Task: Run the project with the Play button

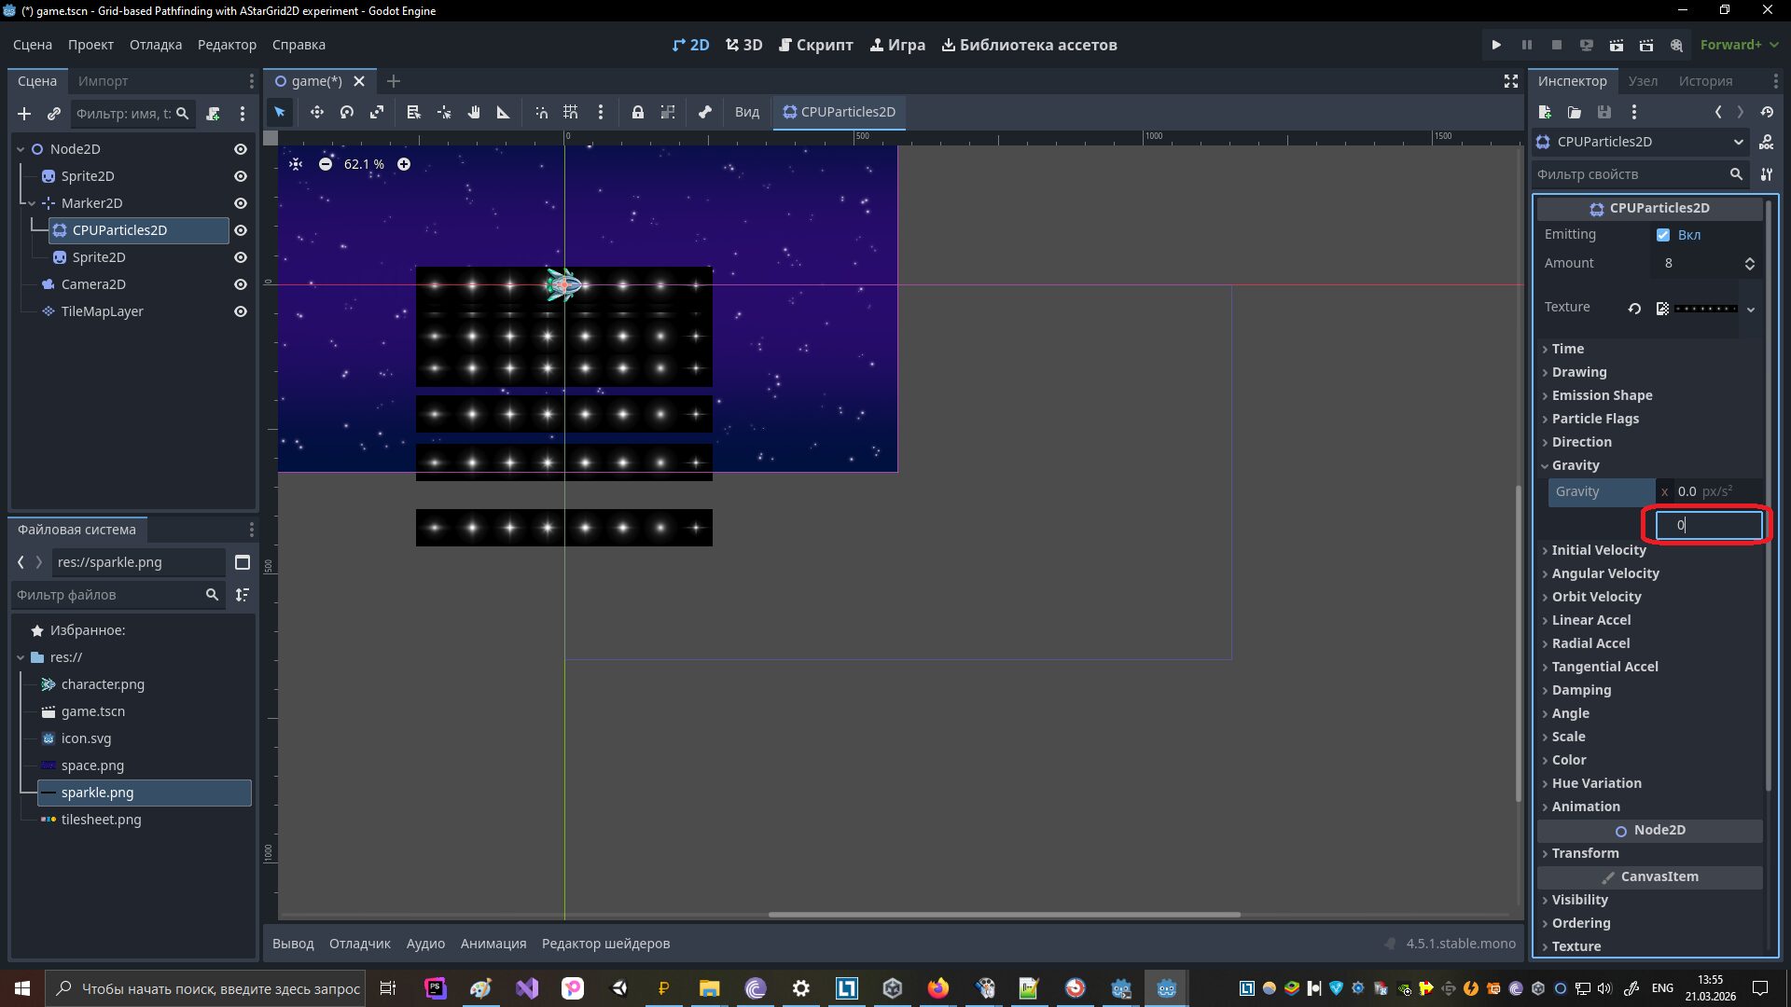Action: click(x=1496, y=45)
